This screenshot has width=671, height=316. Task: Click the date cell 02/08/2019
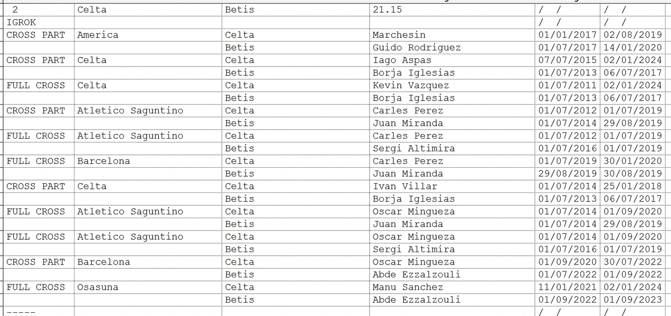pyautogui.click(x=632, y=35)
